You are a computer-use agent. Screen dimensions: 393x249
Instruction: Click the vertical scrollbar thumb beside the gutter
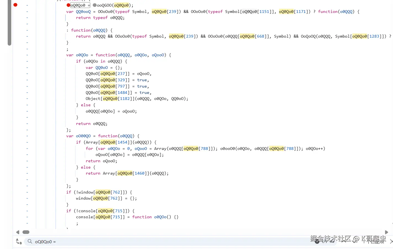coord(10,23)
